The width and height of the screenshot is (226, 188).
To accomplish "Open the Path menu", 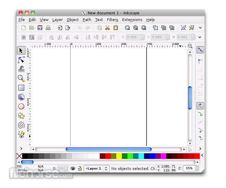I will (87, 20).
